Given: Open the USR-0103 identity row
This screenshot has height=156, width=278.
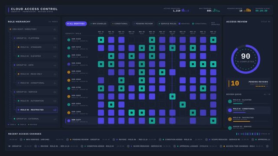Looking at the screenshot, I should (x=142, y=40).
